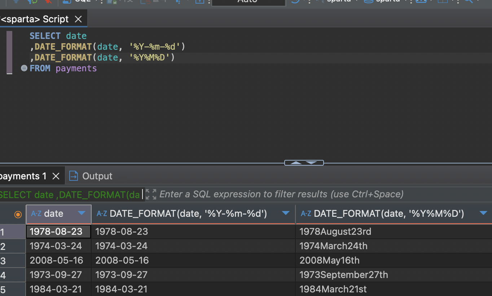Select the 1984March21st cell
This screenshot has width=492, height=296.
pyautogui.click(x=394, y=289)
